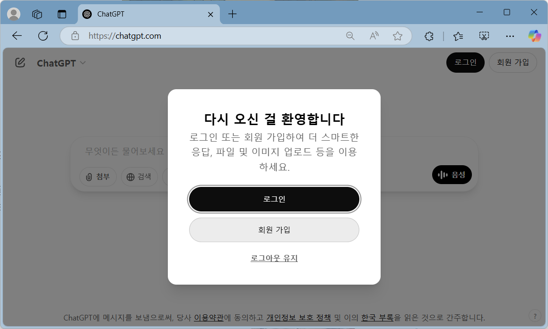This screenshot has height=329, width=548.
Task: Open the Copilot sidebar icon
Action: pyautogui.click(x=535, y=35)
